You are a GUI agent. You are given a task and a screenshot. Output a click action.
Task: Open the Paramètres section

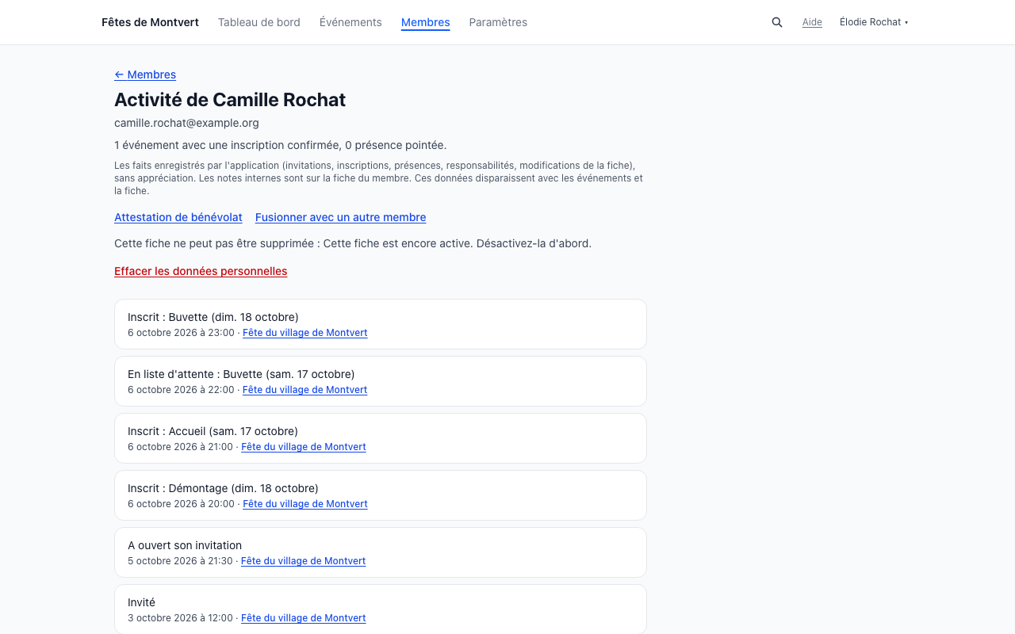tap(498, 22)
